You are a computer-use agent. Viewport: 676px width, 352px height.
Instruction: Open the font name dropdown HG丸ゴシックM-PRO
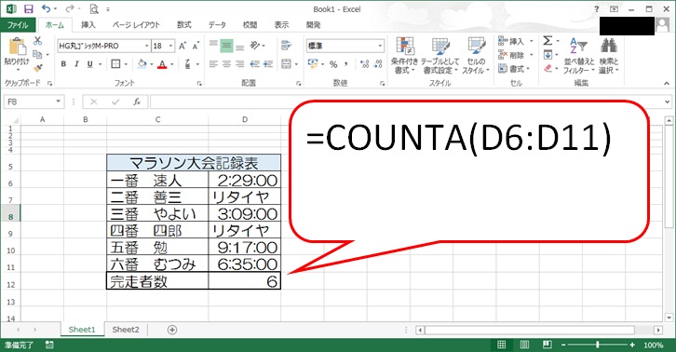(146, 46)
